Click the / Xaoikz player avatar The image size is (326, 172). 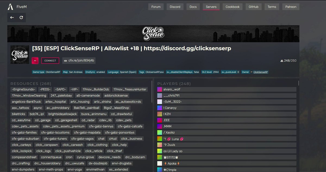[160, 132]
